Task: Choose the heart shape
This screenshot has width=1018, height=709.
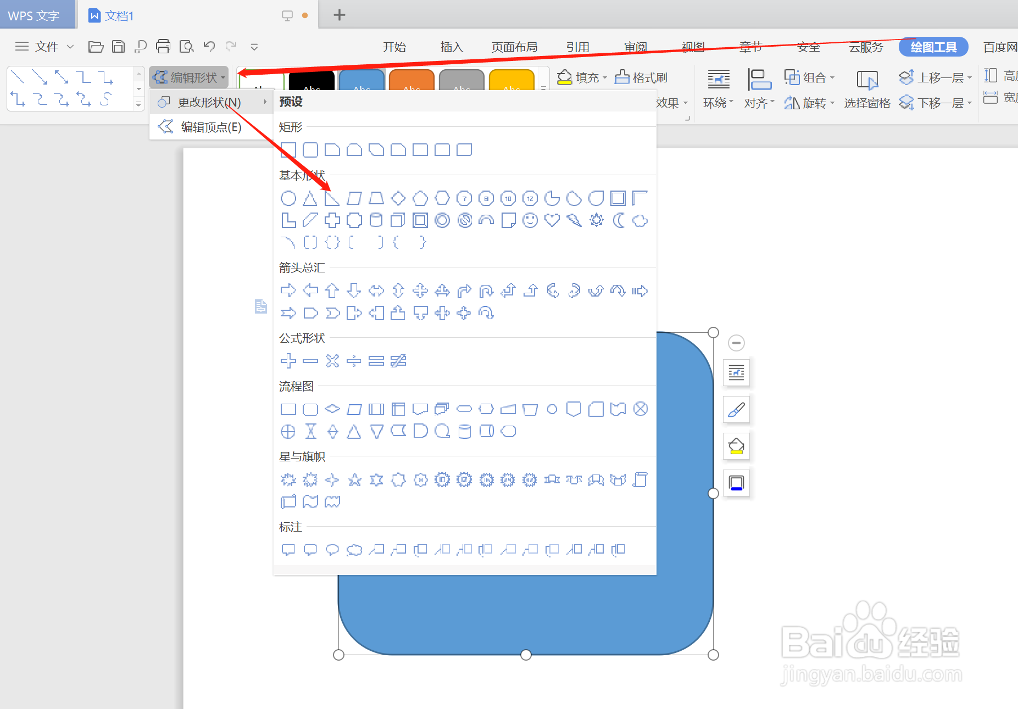Action: pos(552,220)
